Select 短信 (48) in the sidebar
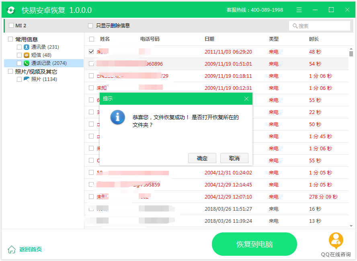The height and width of the screenshot is (261, 357). [x=41, y=55]
